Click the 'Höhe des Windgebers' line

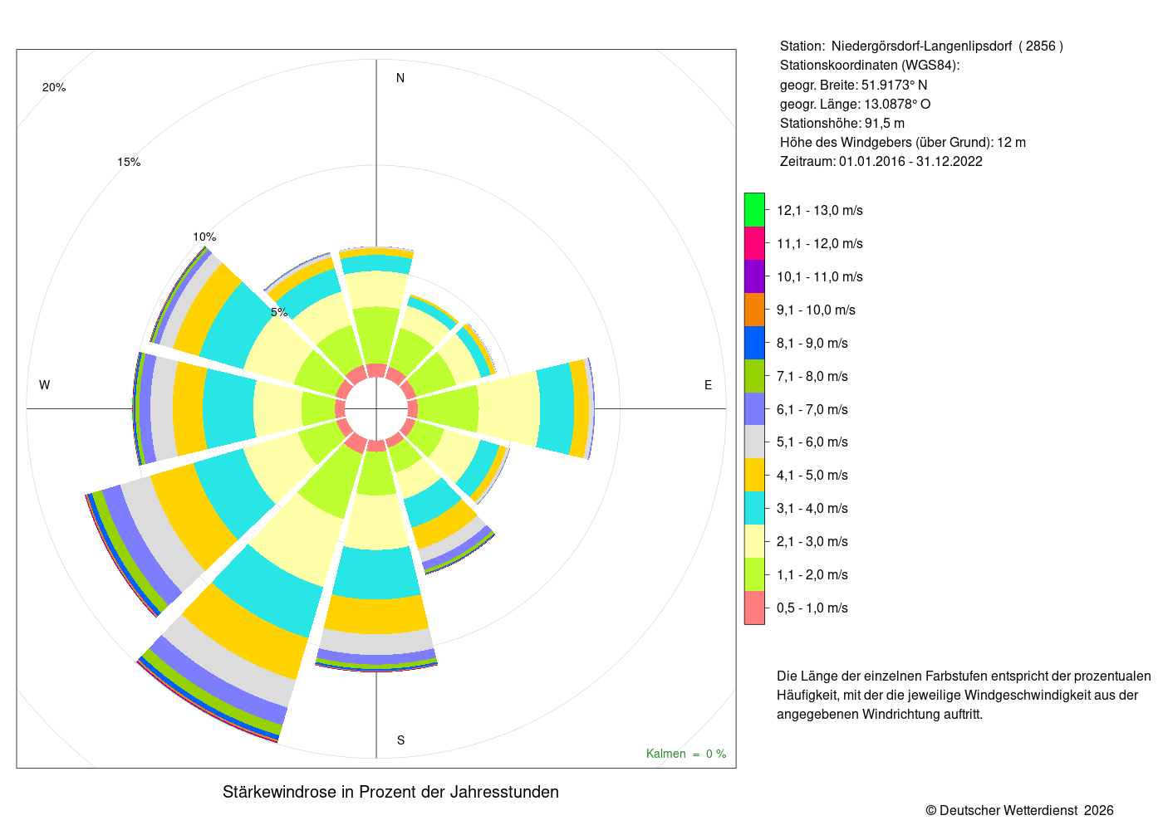coord(903,142)
